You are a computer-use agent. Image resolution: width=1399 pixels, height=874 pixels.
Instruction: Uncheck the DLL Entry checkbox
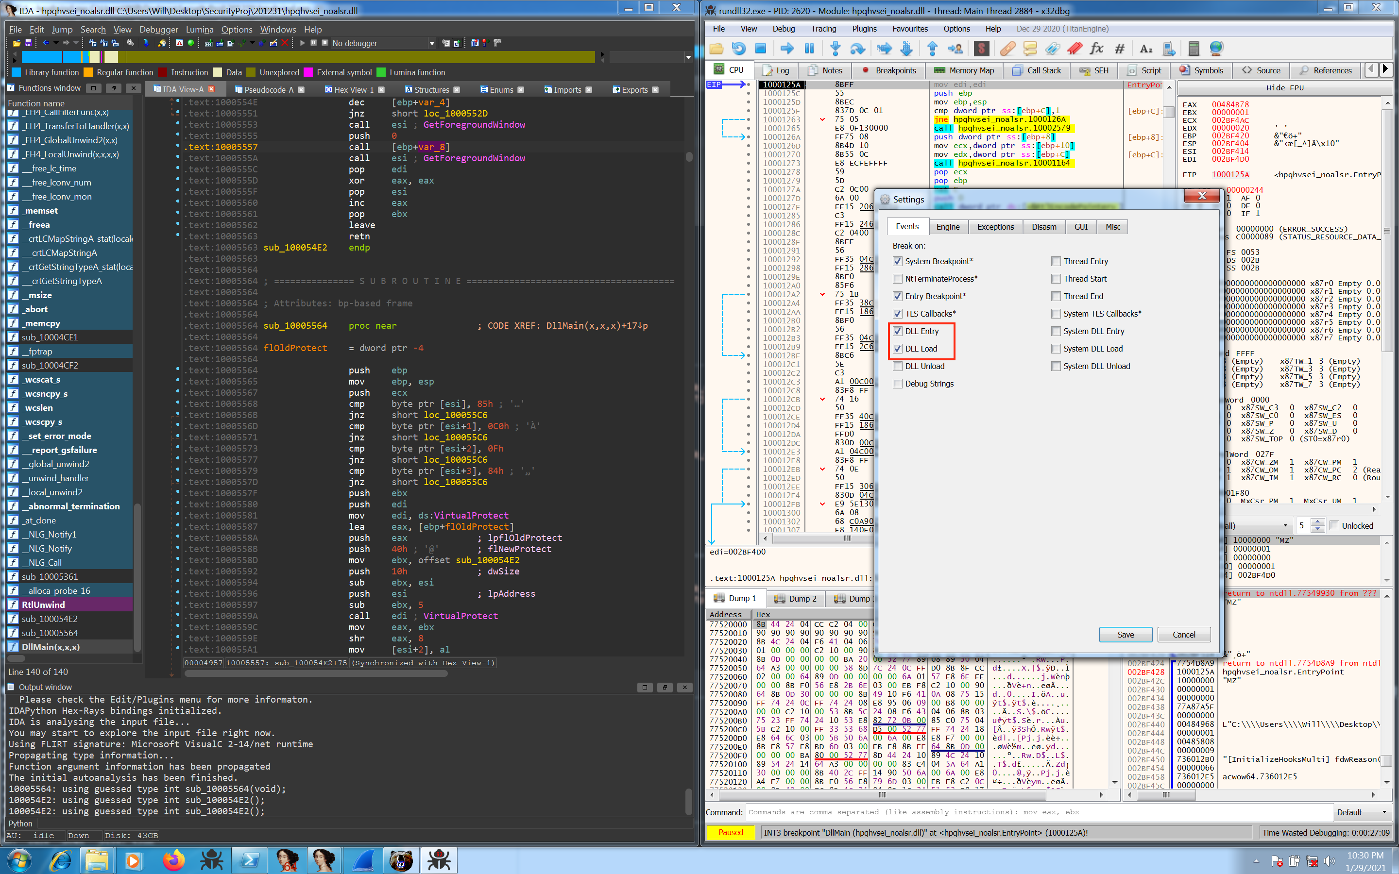coord(897,331)
